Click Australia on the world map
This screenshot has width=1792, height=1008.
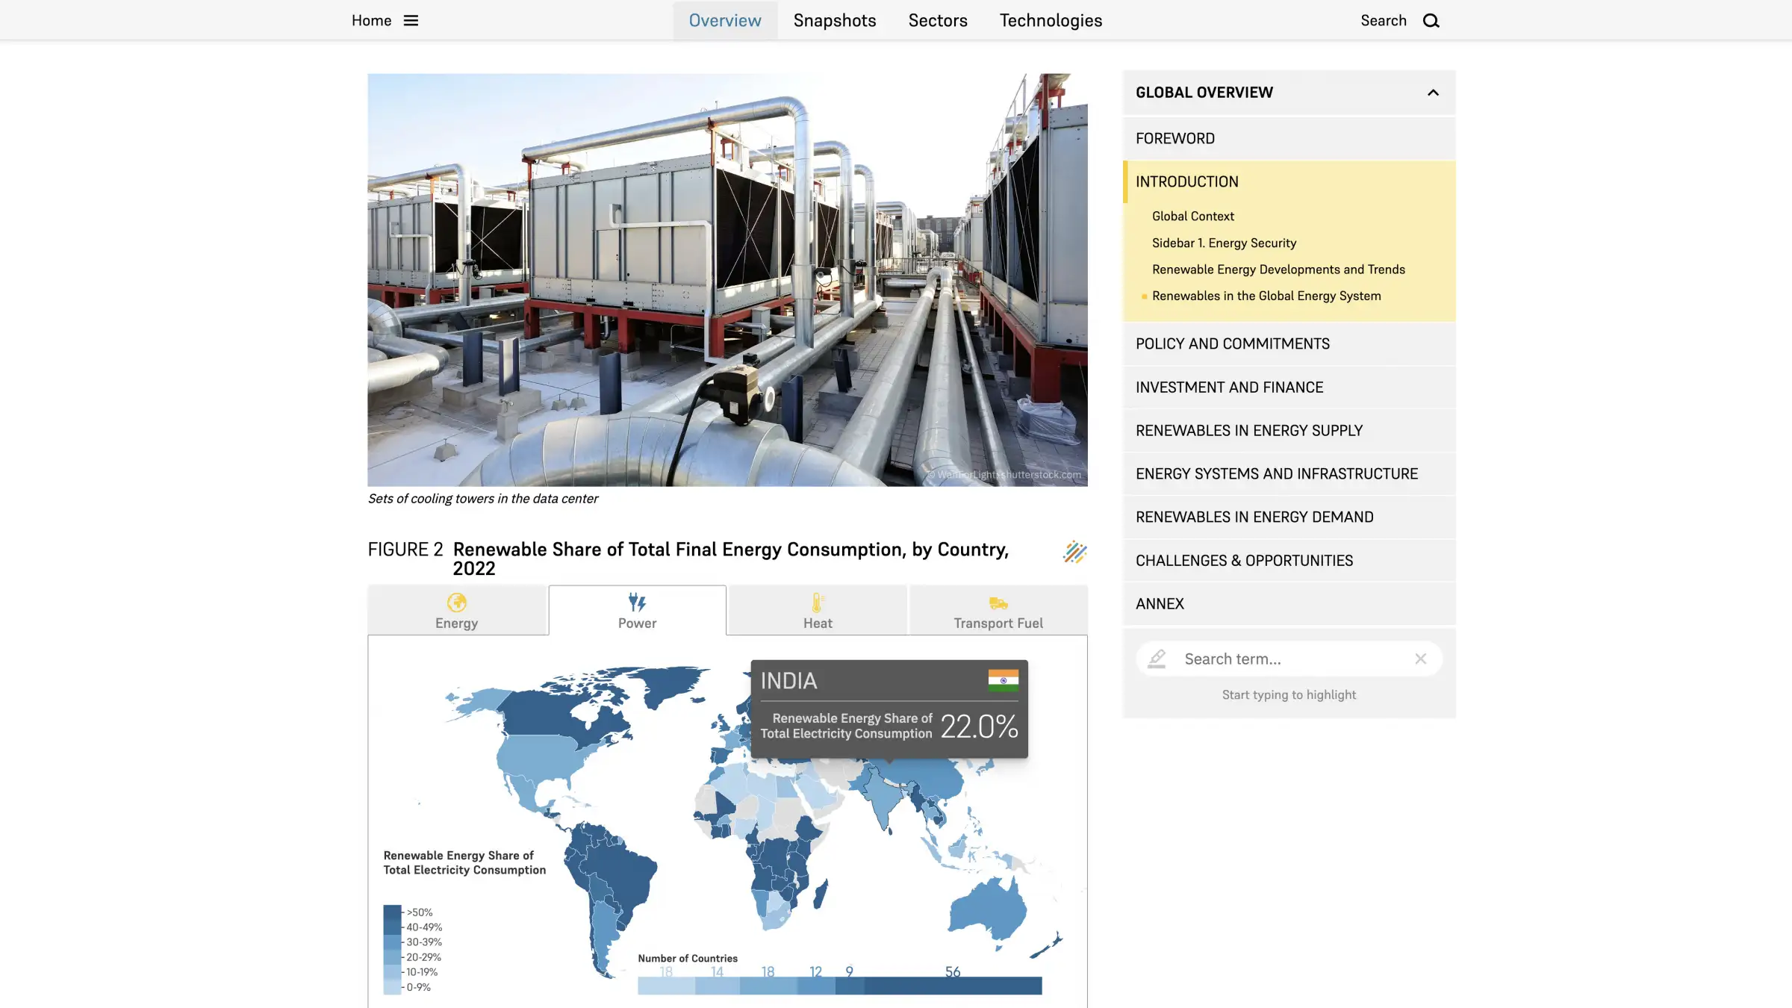tap(987, 909)
